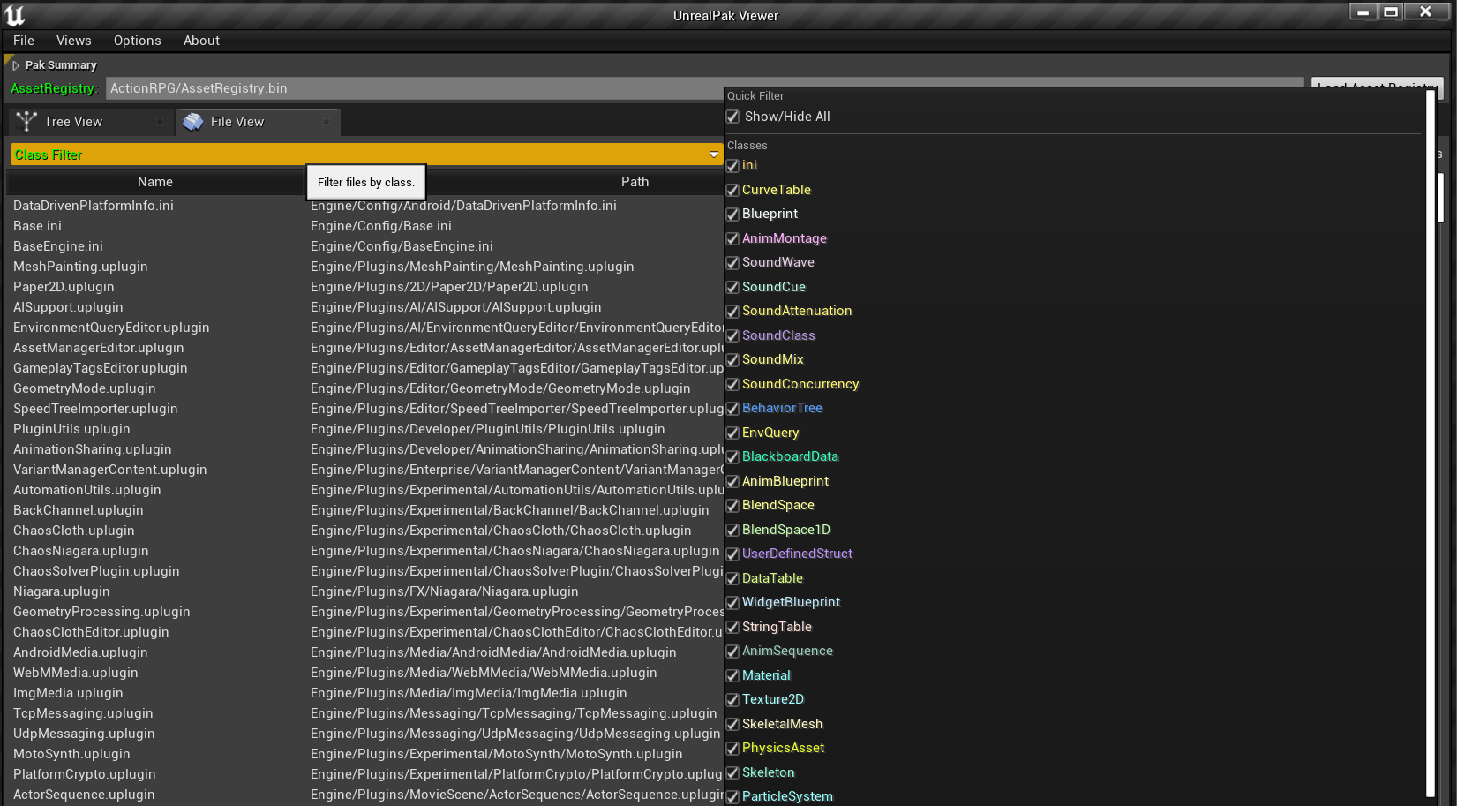Open the Options menu
Screen dimensions: 1457x806
coord(138,41)
